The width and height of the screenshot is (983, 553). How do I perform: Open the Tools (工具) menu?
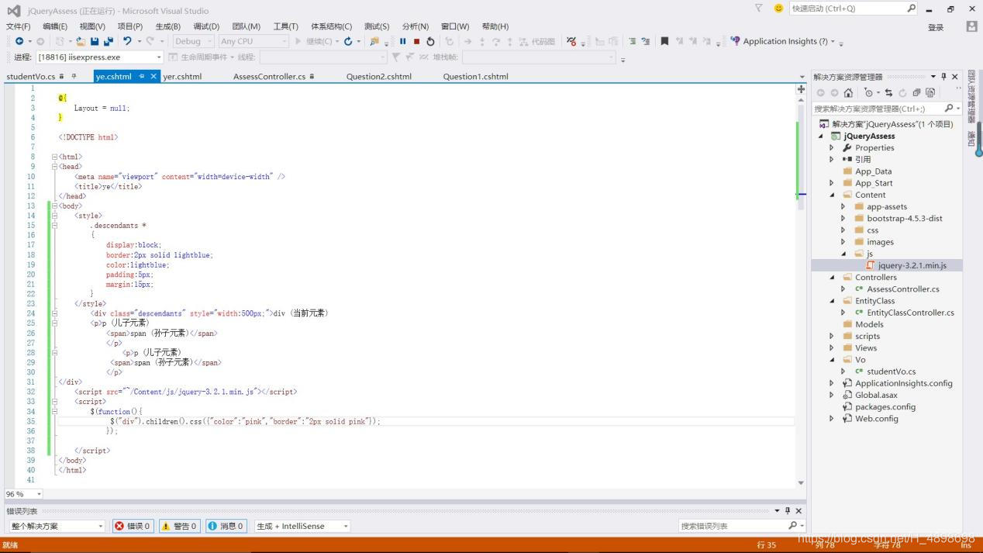pyautogui.click(x=285, y=26)
